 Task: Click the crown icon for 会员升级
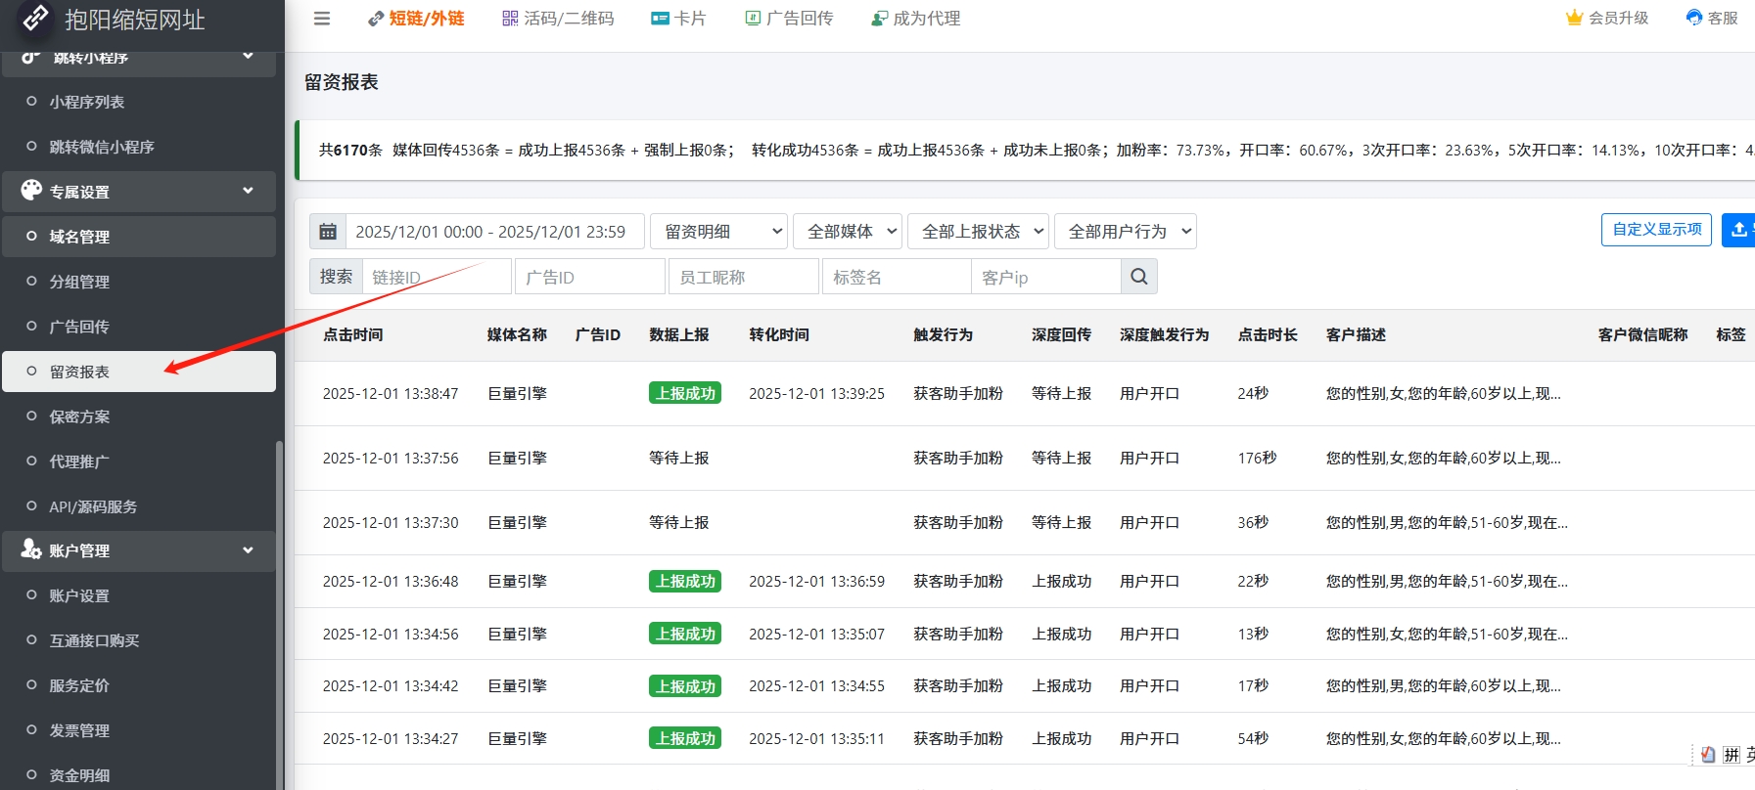click(1574, 18)
